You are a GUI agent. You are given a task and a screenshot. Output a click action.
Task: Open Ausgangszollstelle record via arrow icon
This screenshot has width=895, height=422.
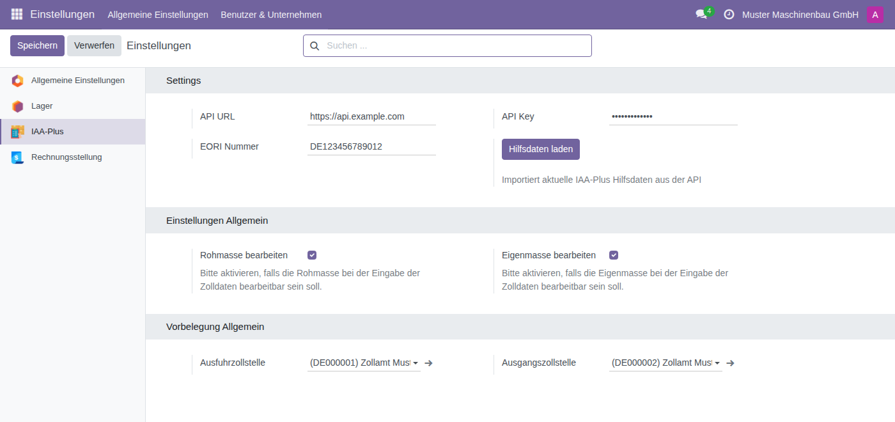click(x=731, y=363)
